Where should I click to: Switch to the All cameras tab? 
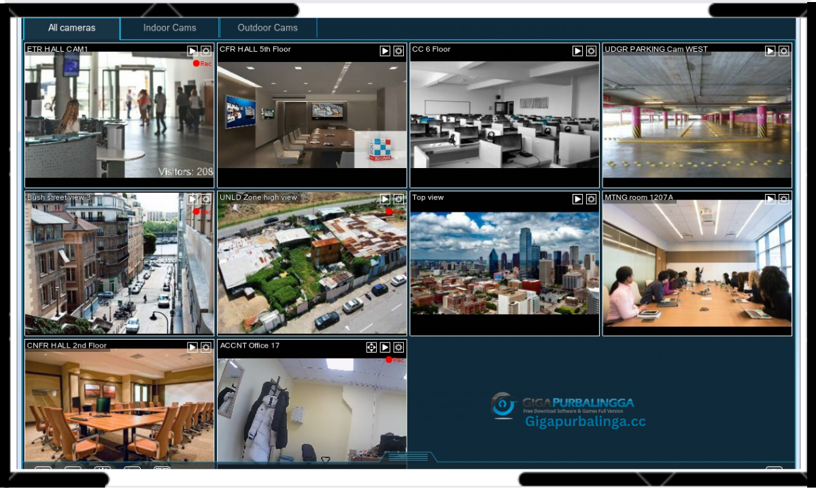coord(72,29)
